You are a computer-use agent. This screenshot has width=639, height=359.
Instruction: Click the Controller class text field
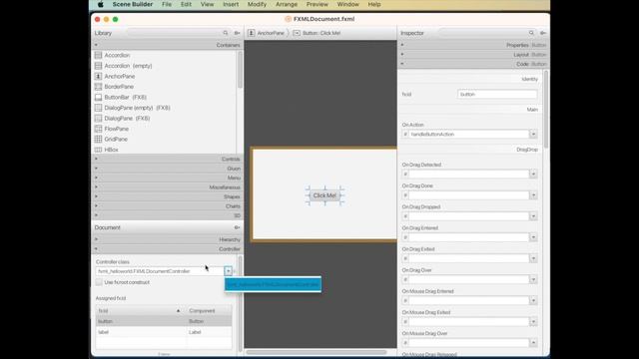click(160, 271)
